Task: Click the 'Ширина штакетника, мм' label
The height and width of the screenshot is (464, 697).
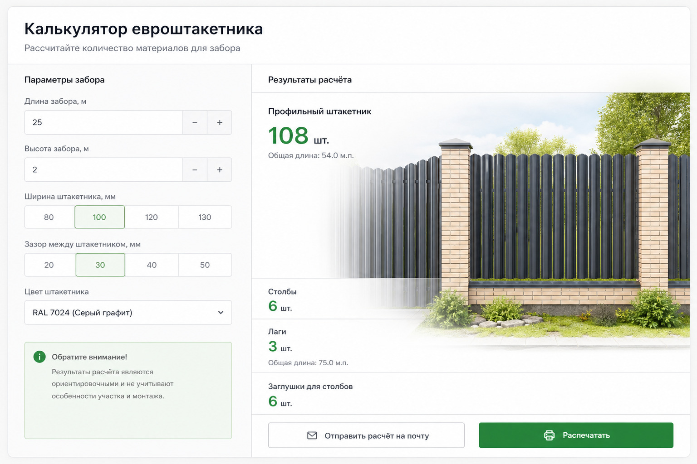Action: pos(70,197)
